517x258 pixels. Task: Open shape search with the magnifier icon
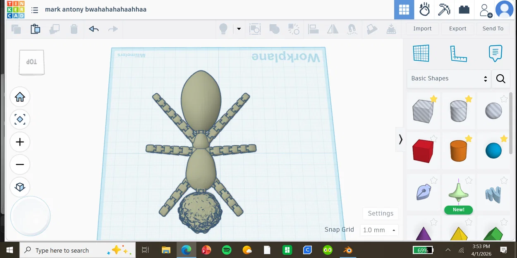(x=500, y=78)
